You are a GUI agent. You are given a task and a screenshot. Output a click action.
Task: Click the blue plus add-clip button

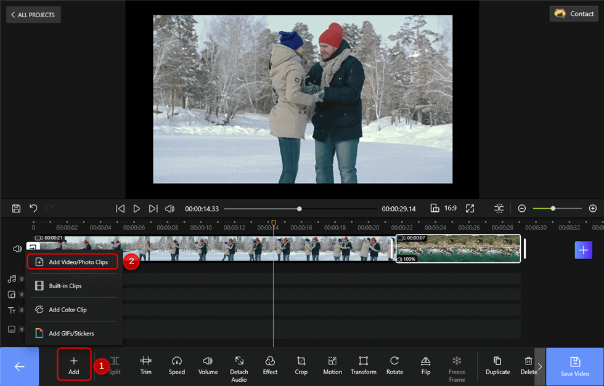[x=584, y=250]
